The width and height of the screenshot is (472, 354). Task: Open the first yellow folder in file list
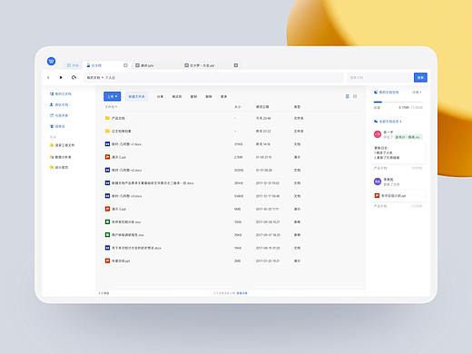click(114, 118)
